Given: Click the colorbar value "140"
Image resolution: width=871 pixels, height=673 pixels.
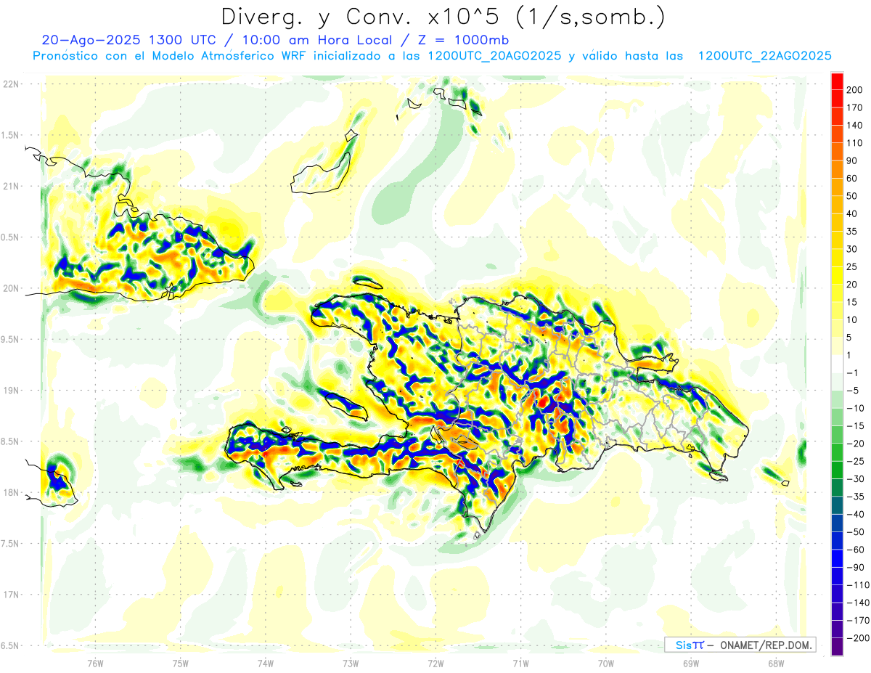Looking at the screenshot, I should pos(854,125).
